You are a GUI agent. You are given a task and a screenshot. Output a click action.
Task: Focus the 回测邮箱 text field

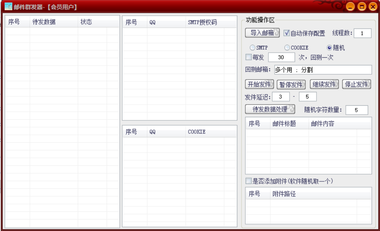322,70
